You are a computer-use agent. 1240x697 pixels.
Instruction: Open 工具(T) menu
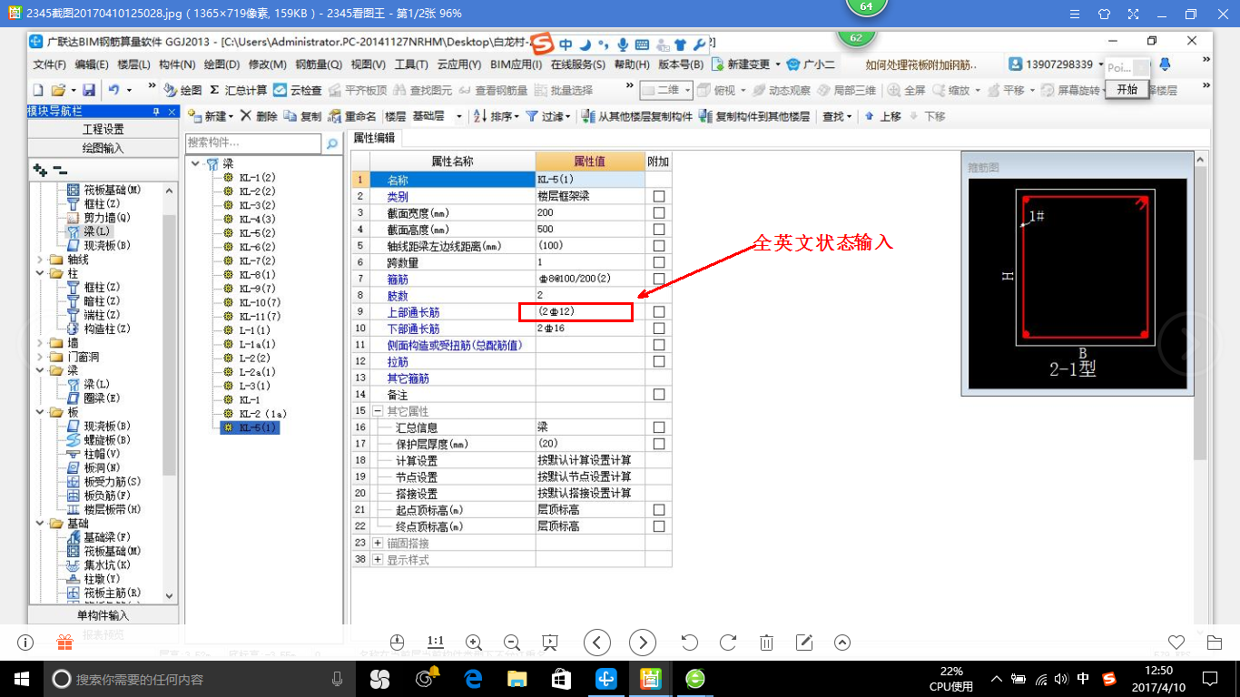[x=411, y=64]
